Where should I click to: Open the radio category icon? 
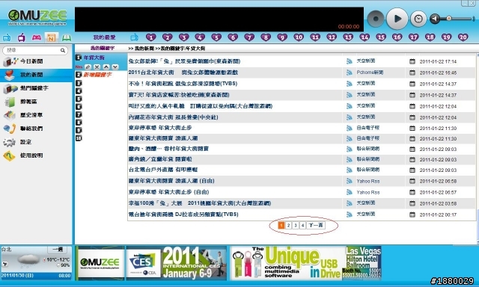pyautogui.click(x=7, y=38)
